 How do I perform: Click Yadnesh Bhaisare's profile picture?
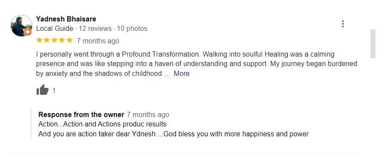coord(21,26)
